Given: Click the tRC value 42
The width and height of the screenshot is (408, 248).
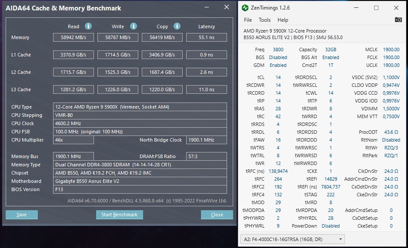Looking at the screenshot, I should click(x=278, y=116).
